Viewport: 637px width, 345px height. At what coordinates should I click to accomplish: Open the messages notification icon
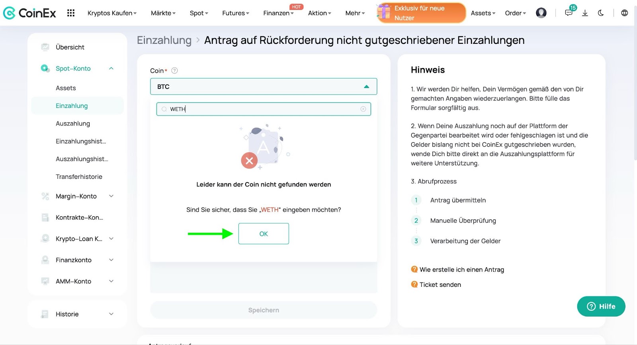(569, 13)
